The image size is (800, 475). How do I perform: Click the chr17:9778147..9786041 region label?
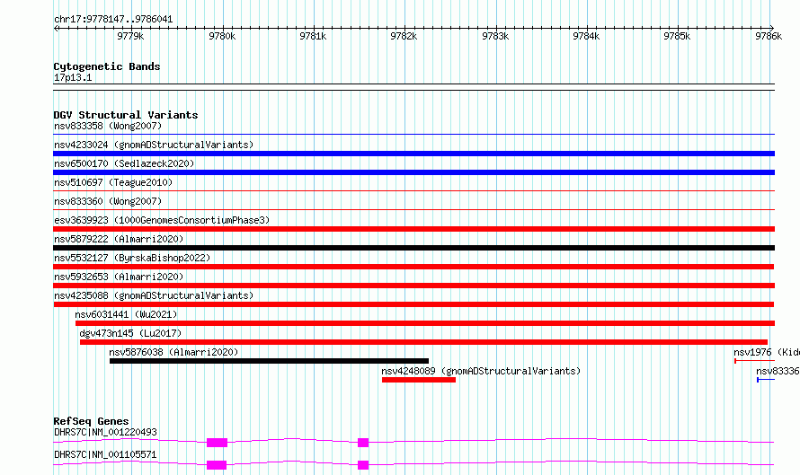tap(113, 19)
